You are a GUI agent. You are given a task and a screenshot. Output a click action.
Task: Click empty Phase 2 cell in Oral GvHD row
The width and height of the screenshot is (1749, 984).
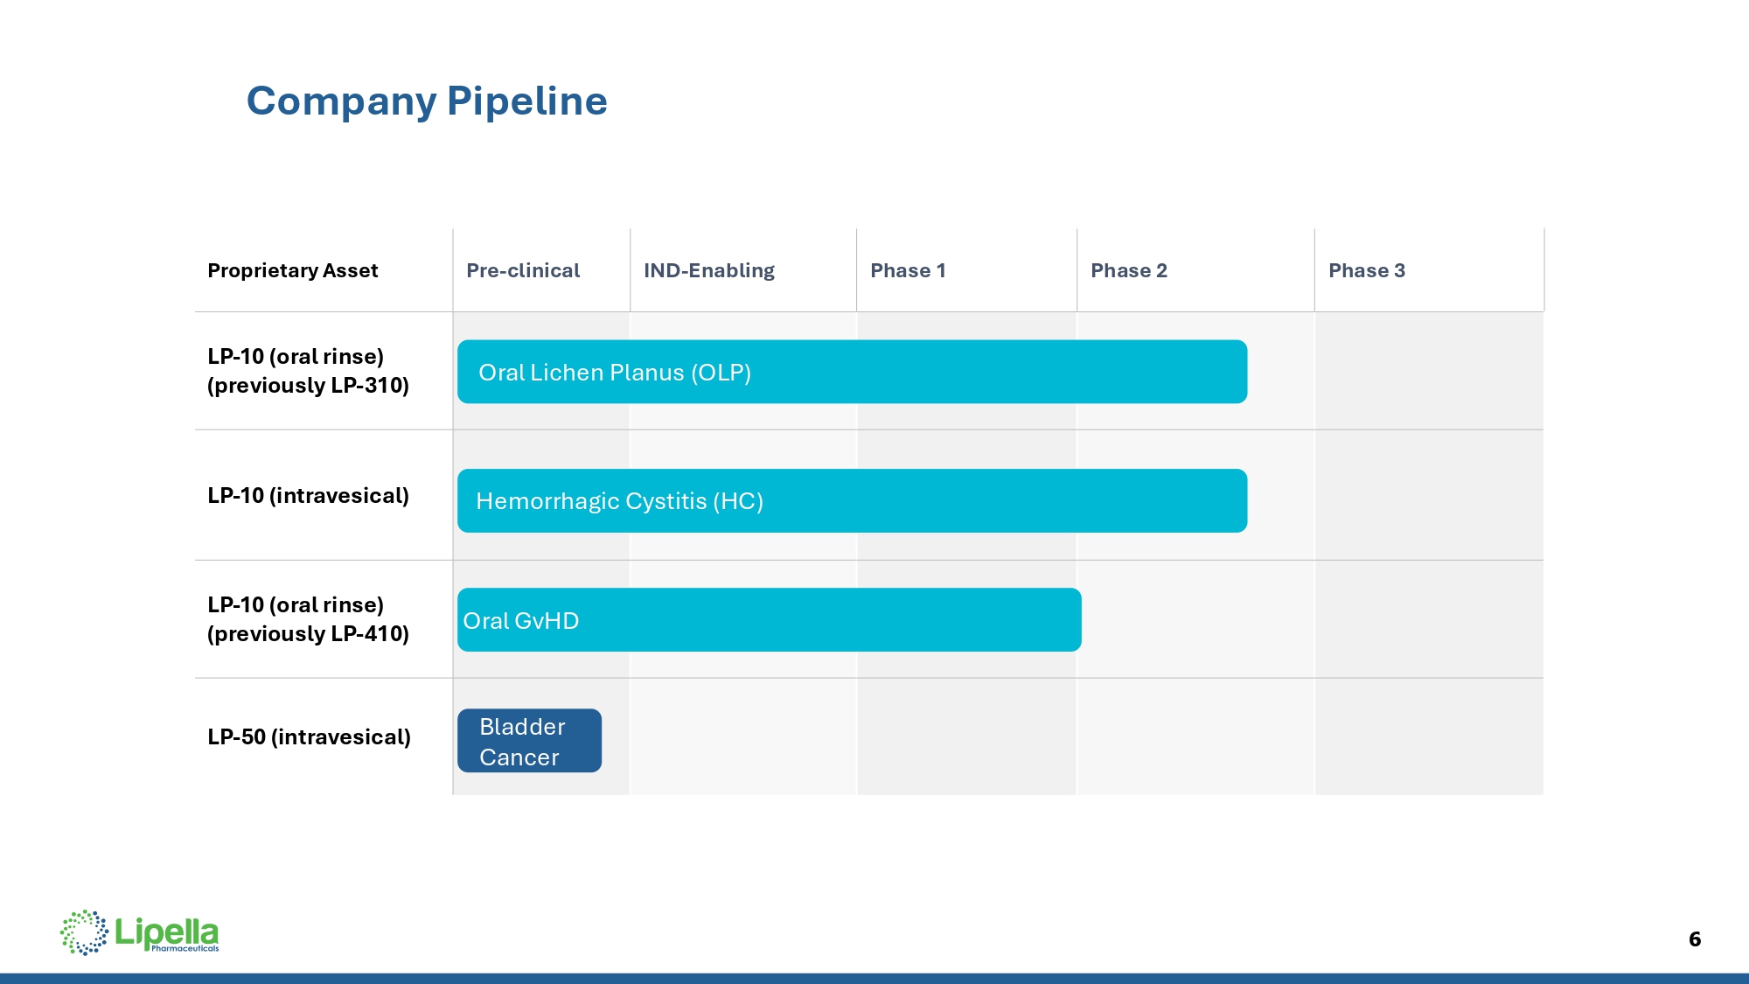(x=1198, y=620)
